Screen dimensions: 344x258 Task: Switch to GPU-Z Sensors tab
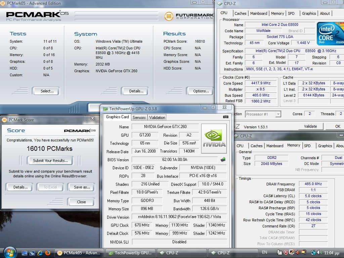(139, 117)
